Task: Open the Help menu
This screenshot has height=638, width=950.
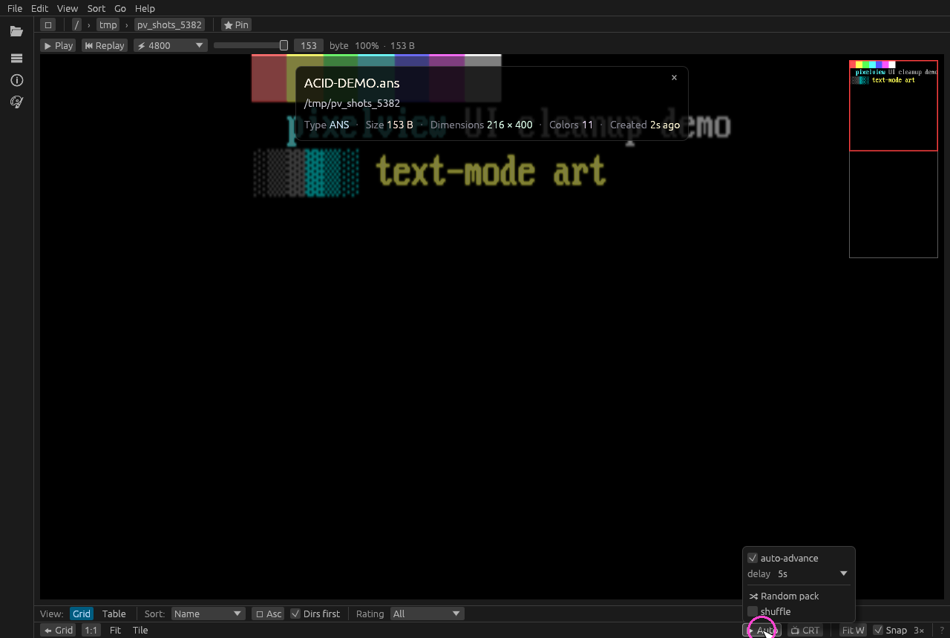Action: click(145, 8)
